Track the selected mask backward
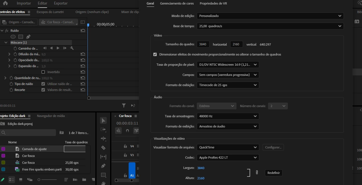Image resolution: width=362 pixels, height=185 pixels. (51, 48)
